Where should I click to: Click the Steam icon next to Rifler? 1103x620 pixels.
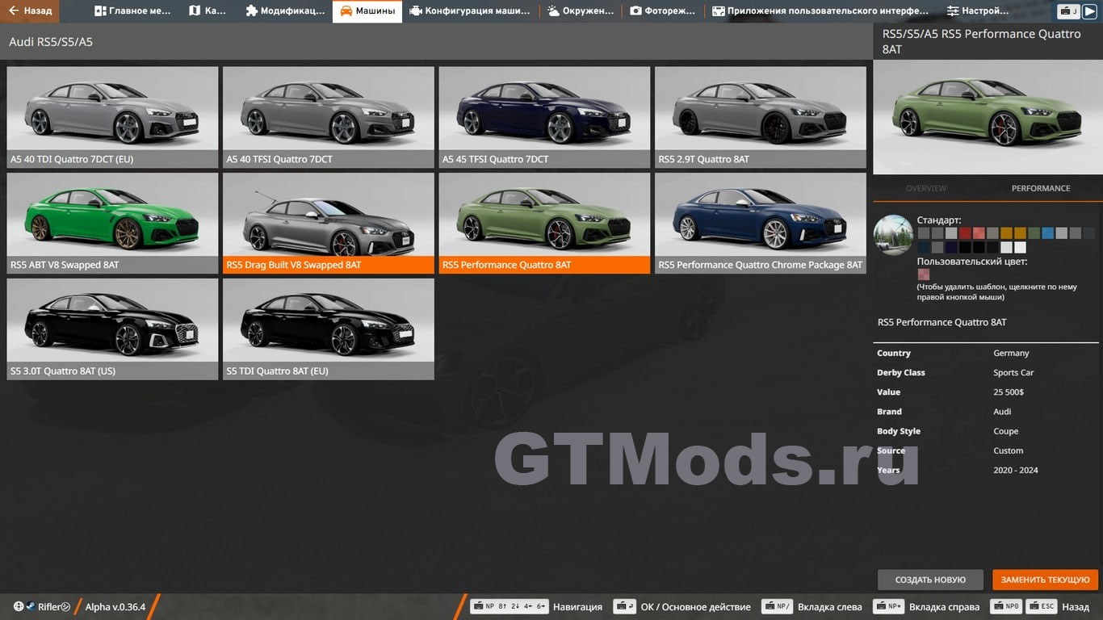tap(30, 606)
